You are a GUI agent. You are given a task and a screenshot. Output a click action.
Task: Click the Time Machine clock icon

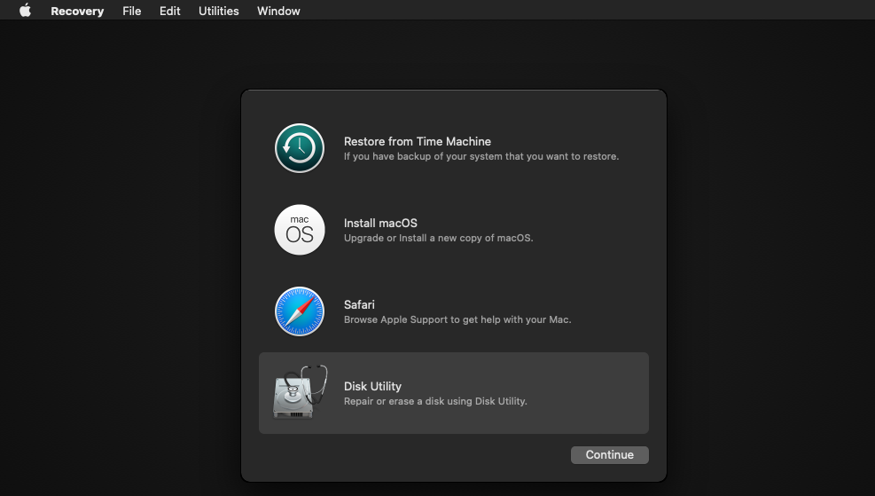(x=299, y=148)
